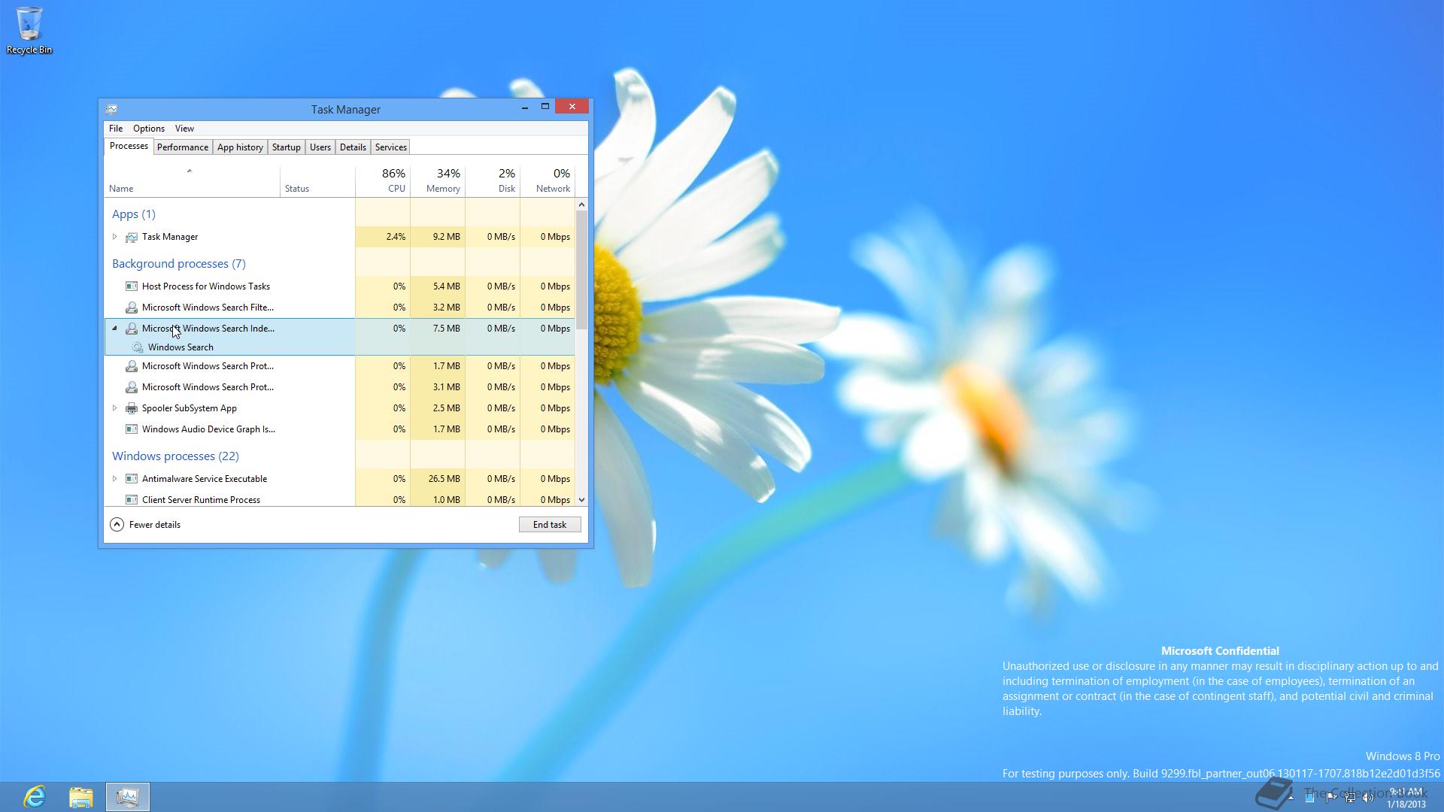This screenshot has width=1444, height=812.
Task: Sort processes by the Network column
Action: (x=548, y=181)
